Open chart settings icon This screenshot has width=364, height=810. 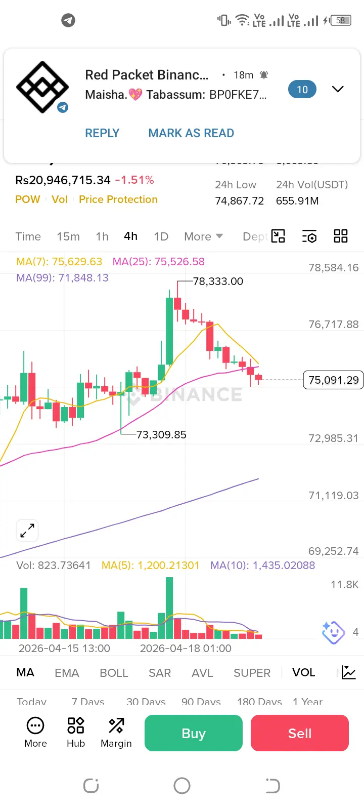point(309,236)
